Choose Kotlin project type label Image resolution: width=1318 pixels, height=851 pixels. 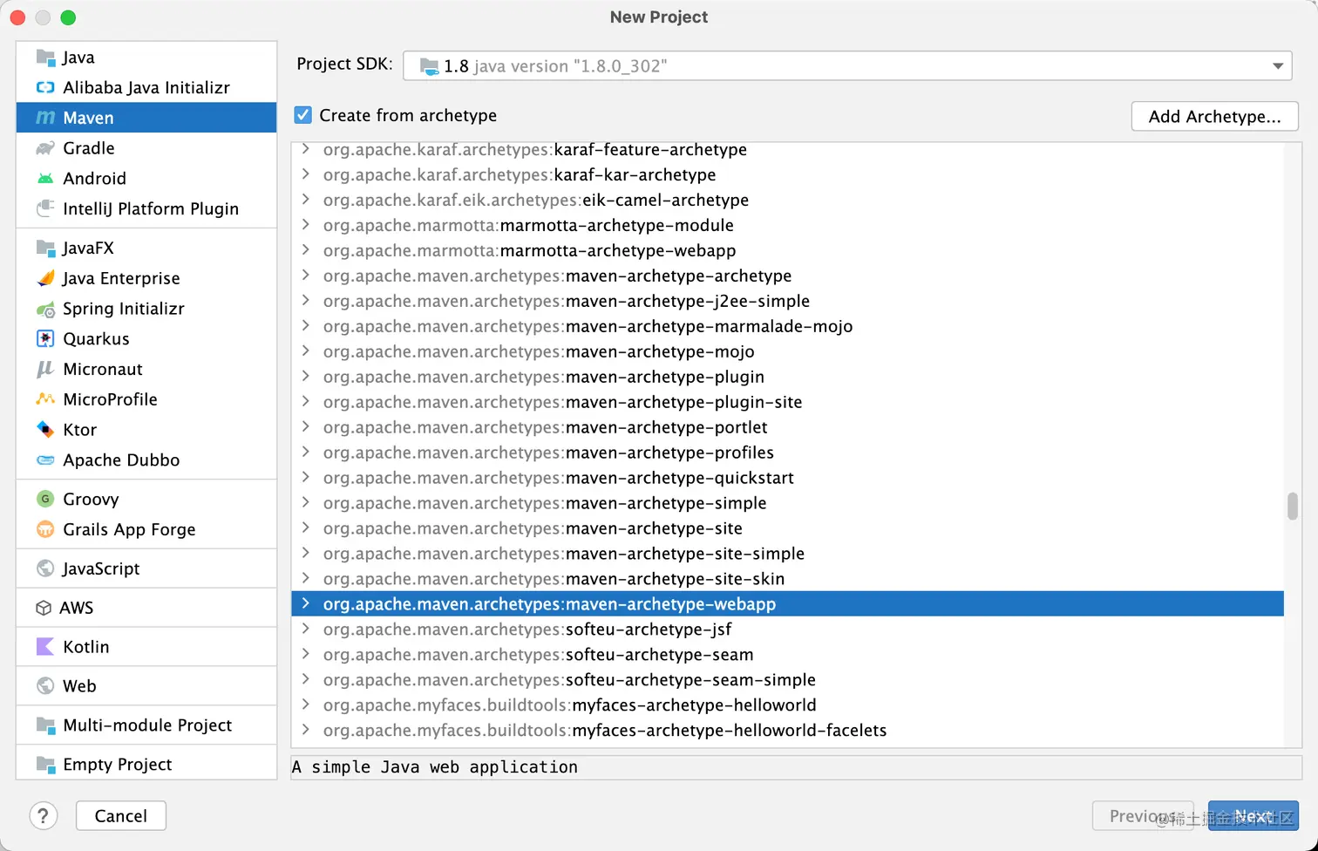click(x=86, y=647)
